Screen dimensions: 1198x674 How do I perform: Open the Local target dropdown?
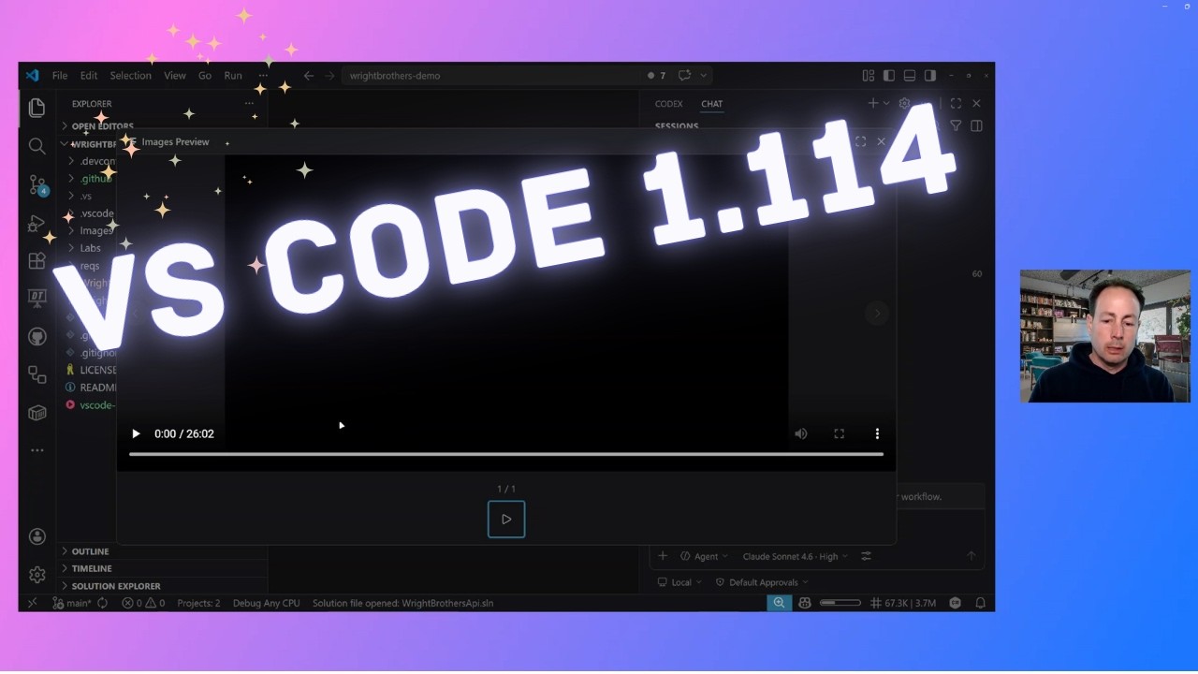pos(679,582)
